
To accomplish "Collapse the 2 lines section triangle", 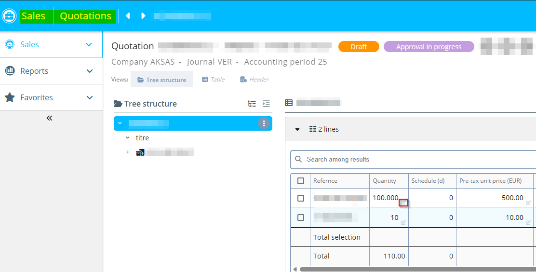I will tap(297, 129).
